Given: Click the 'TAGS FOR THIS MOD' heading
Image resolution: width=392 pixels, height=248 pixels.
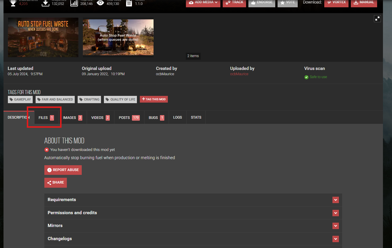Looking at the screenshot, I should point(24,92).
